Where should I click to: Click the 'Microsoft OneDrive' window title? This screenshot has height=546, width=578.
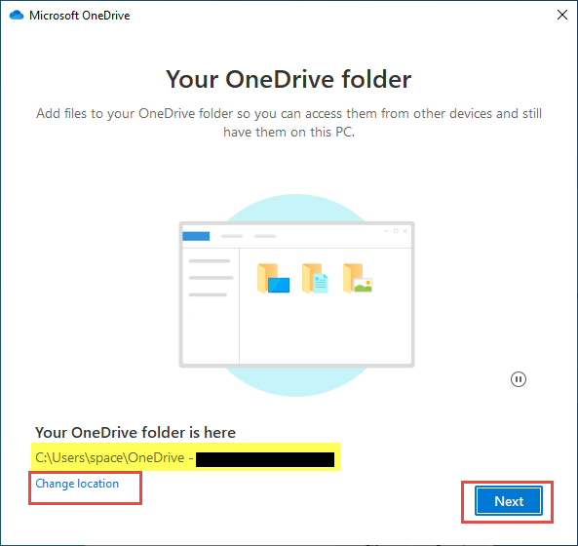80,16
